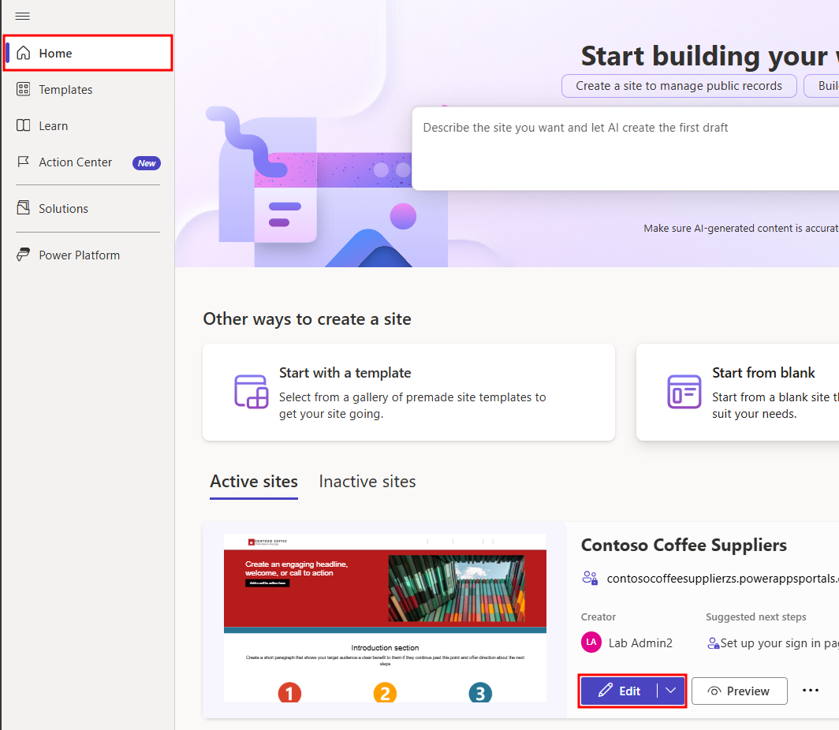The width and height of the screenshot is (839, 730).
Task: Open Home in the left navigation
Action: [88, 53]
